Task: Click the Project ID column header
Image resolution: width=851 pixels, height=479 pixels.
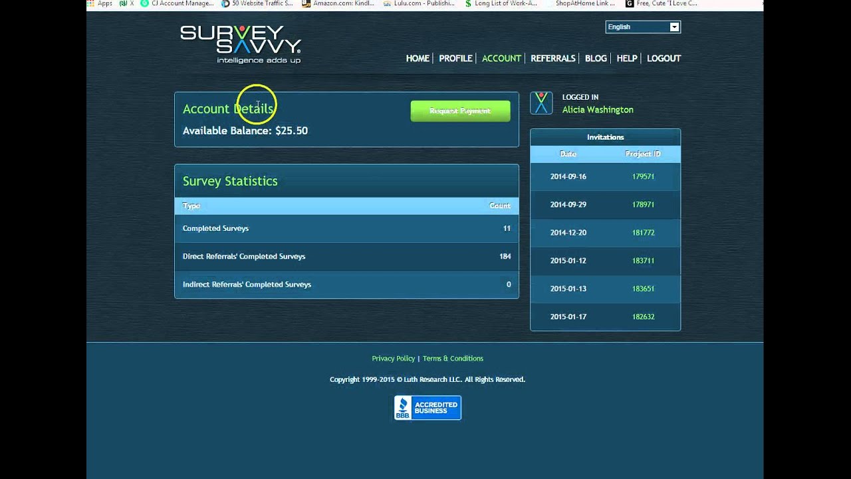Action: pyautogui.click(x=643, y=154)
